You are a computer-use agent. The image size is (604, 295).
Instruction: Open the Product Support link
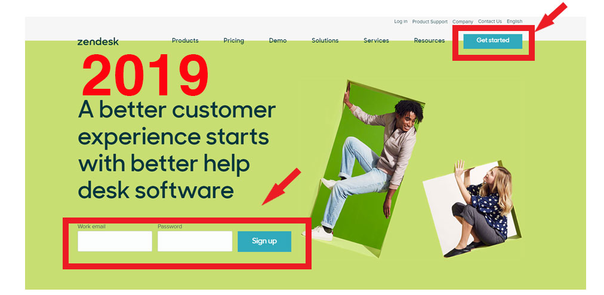[x=430, y=22]
